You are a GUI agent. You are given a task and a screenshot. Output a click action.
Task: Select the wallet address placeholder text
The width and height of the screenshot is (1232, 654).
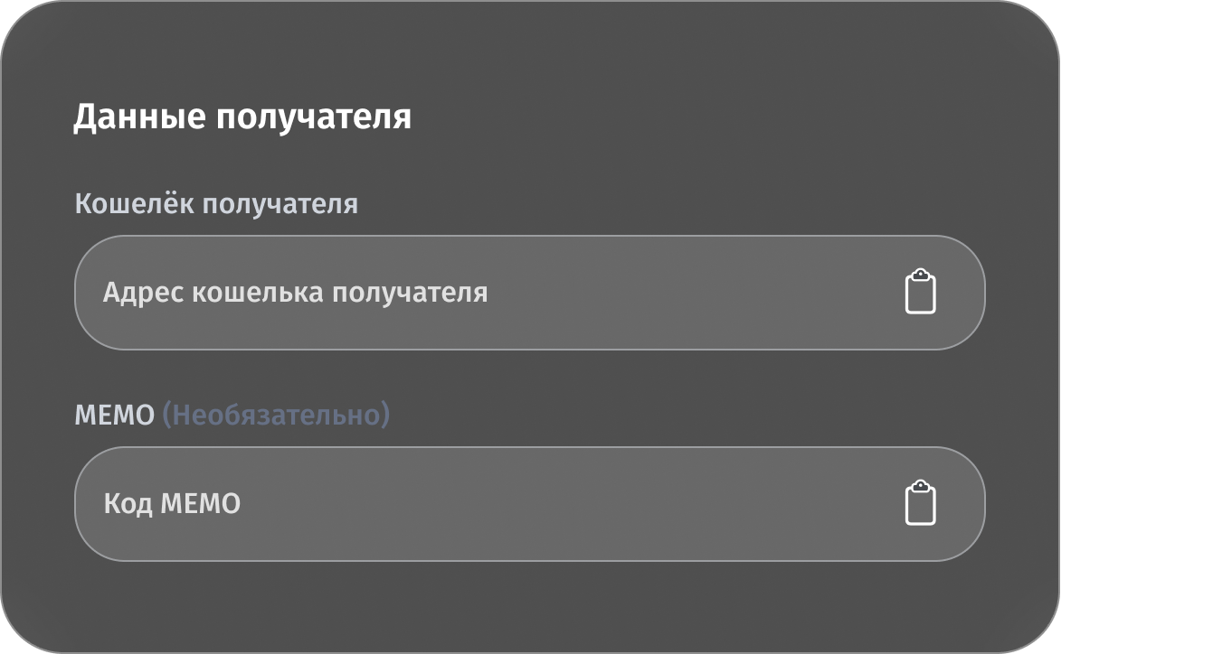(297, 291)
